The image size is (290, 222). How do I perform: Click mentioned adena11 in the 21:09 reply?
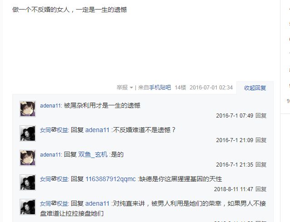pos(97,130)
